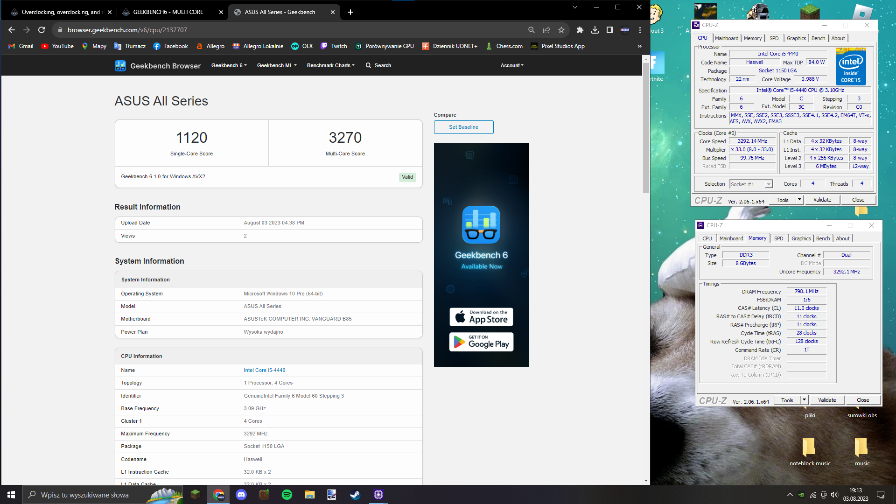Screen dimensions: 896x504
Task: Open the YouTube bookmark
Action: [57, 46]
